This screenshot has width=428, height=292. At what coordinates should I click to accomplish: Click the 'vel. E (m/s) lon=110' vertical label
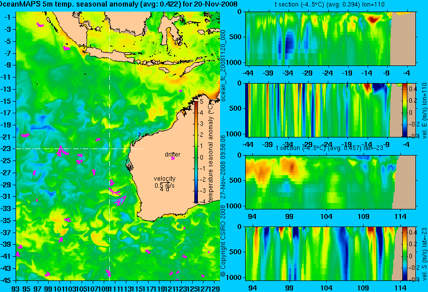pos(424,111)
